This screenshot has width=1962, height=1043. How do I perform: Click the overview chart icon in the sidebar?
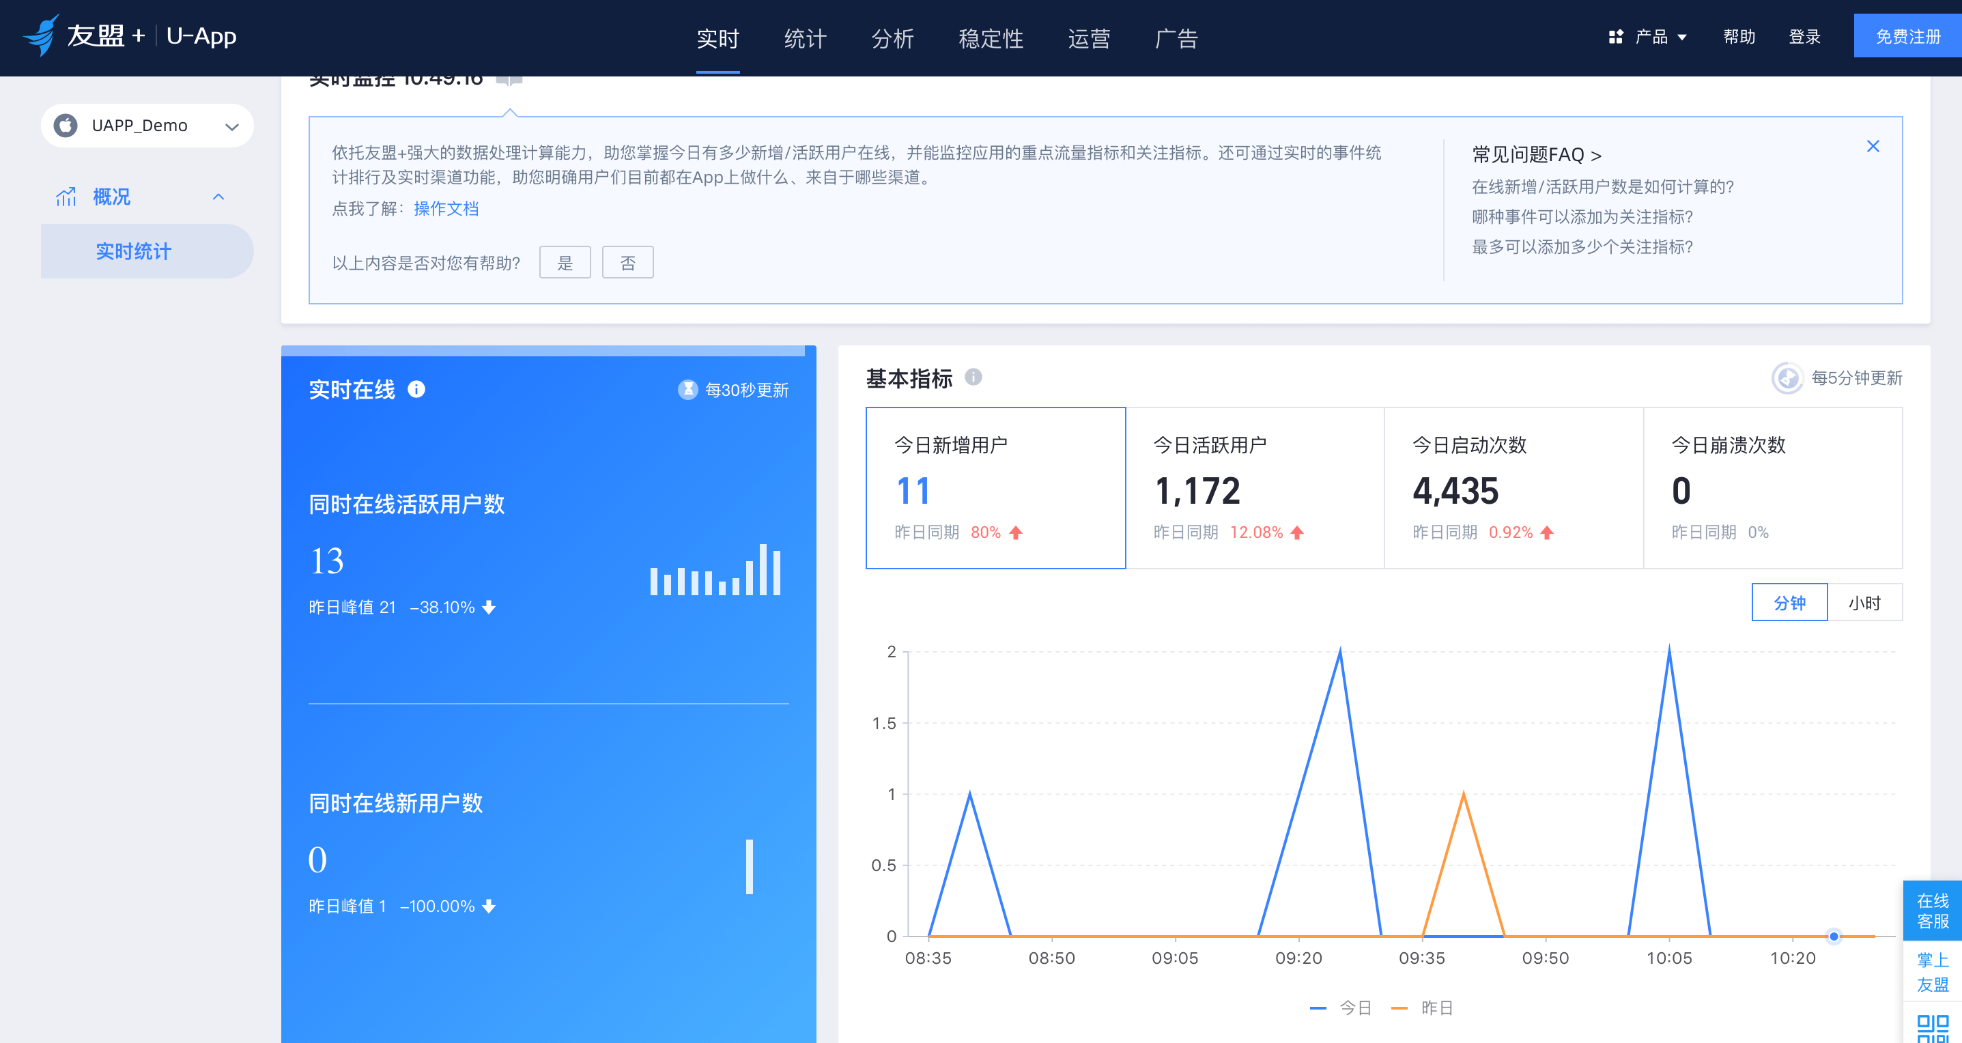[x=66, y=197]
